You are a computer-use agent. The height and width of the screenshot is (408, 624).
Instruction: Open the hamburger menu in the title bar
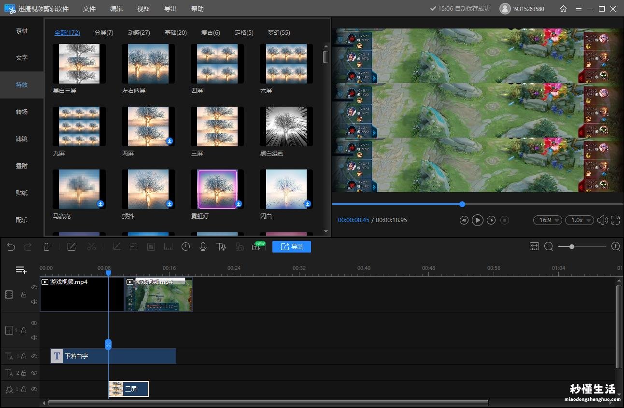(x=578, y=9)
